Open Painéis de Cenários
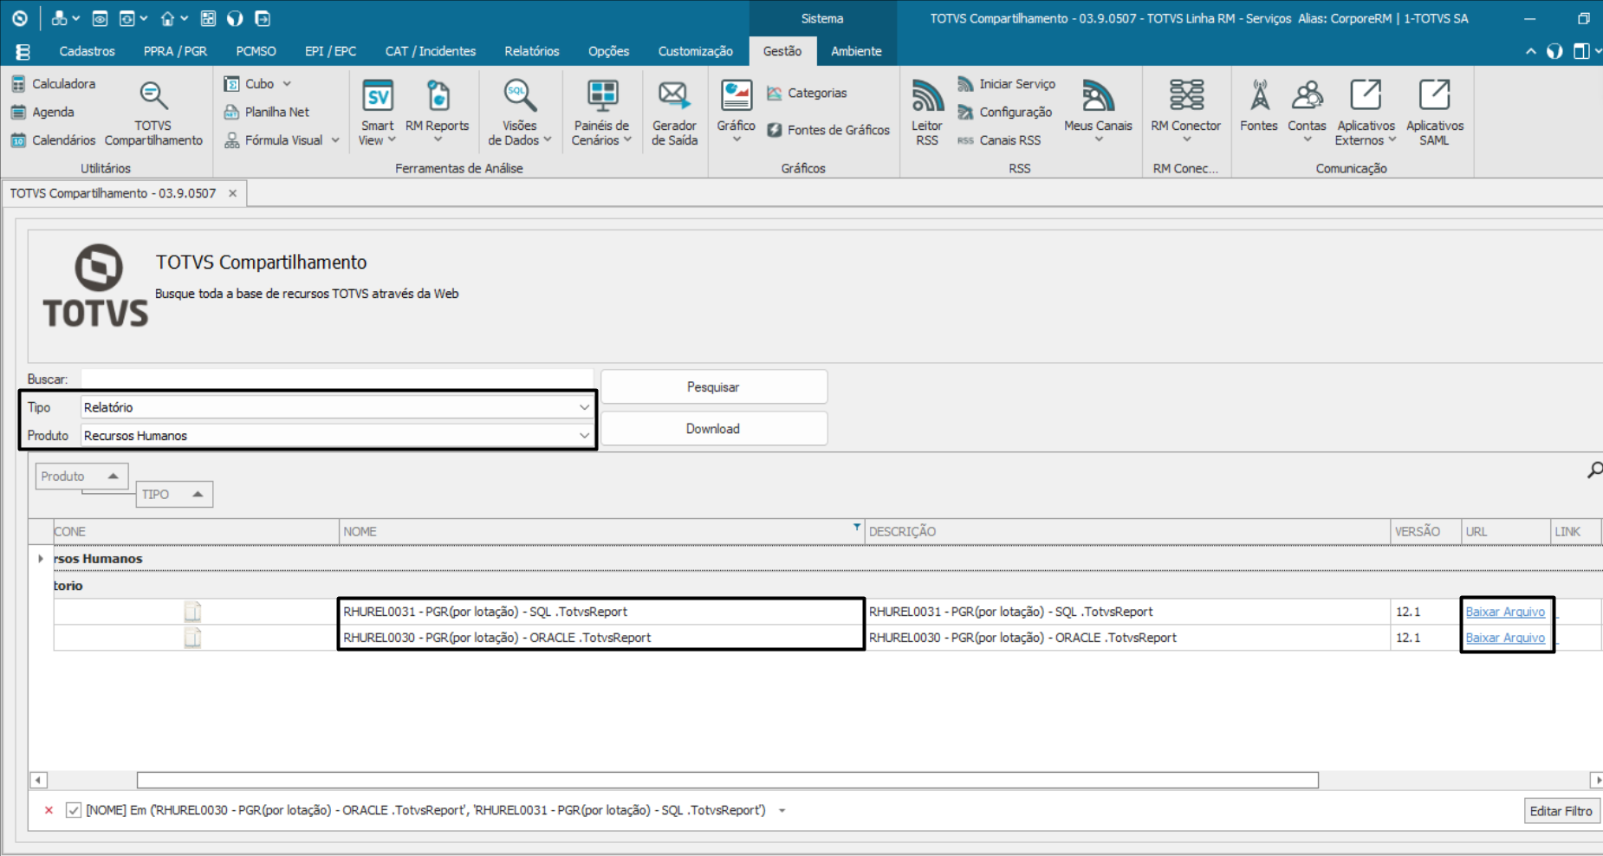Image resolution: width=1603 pixels, height=856 pixels. 601,113
